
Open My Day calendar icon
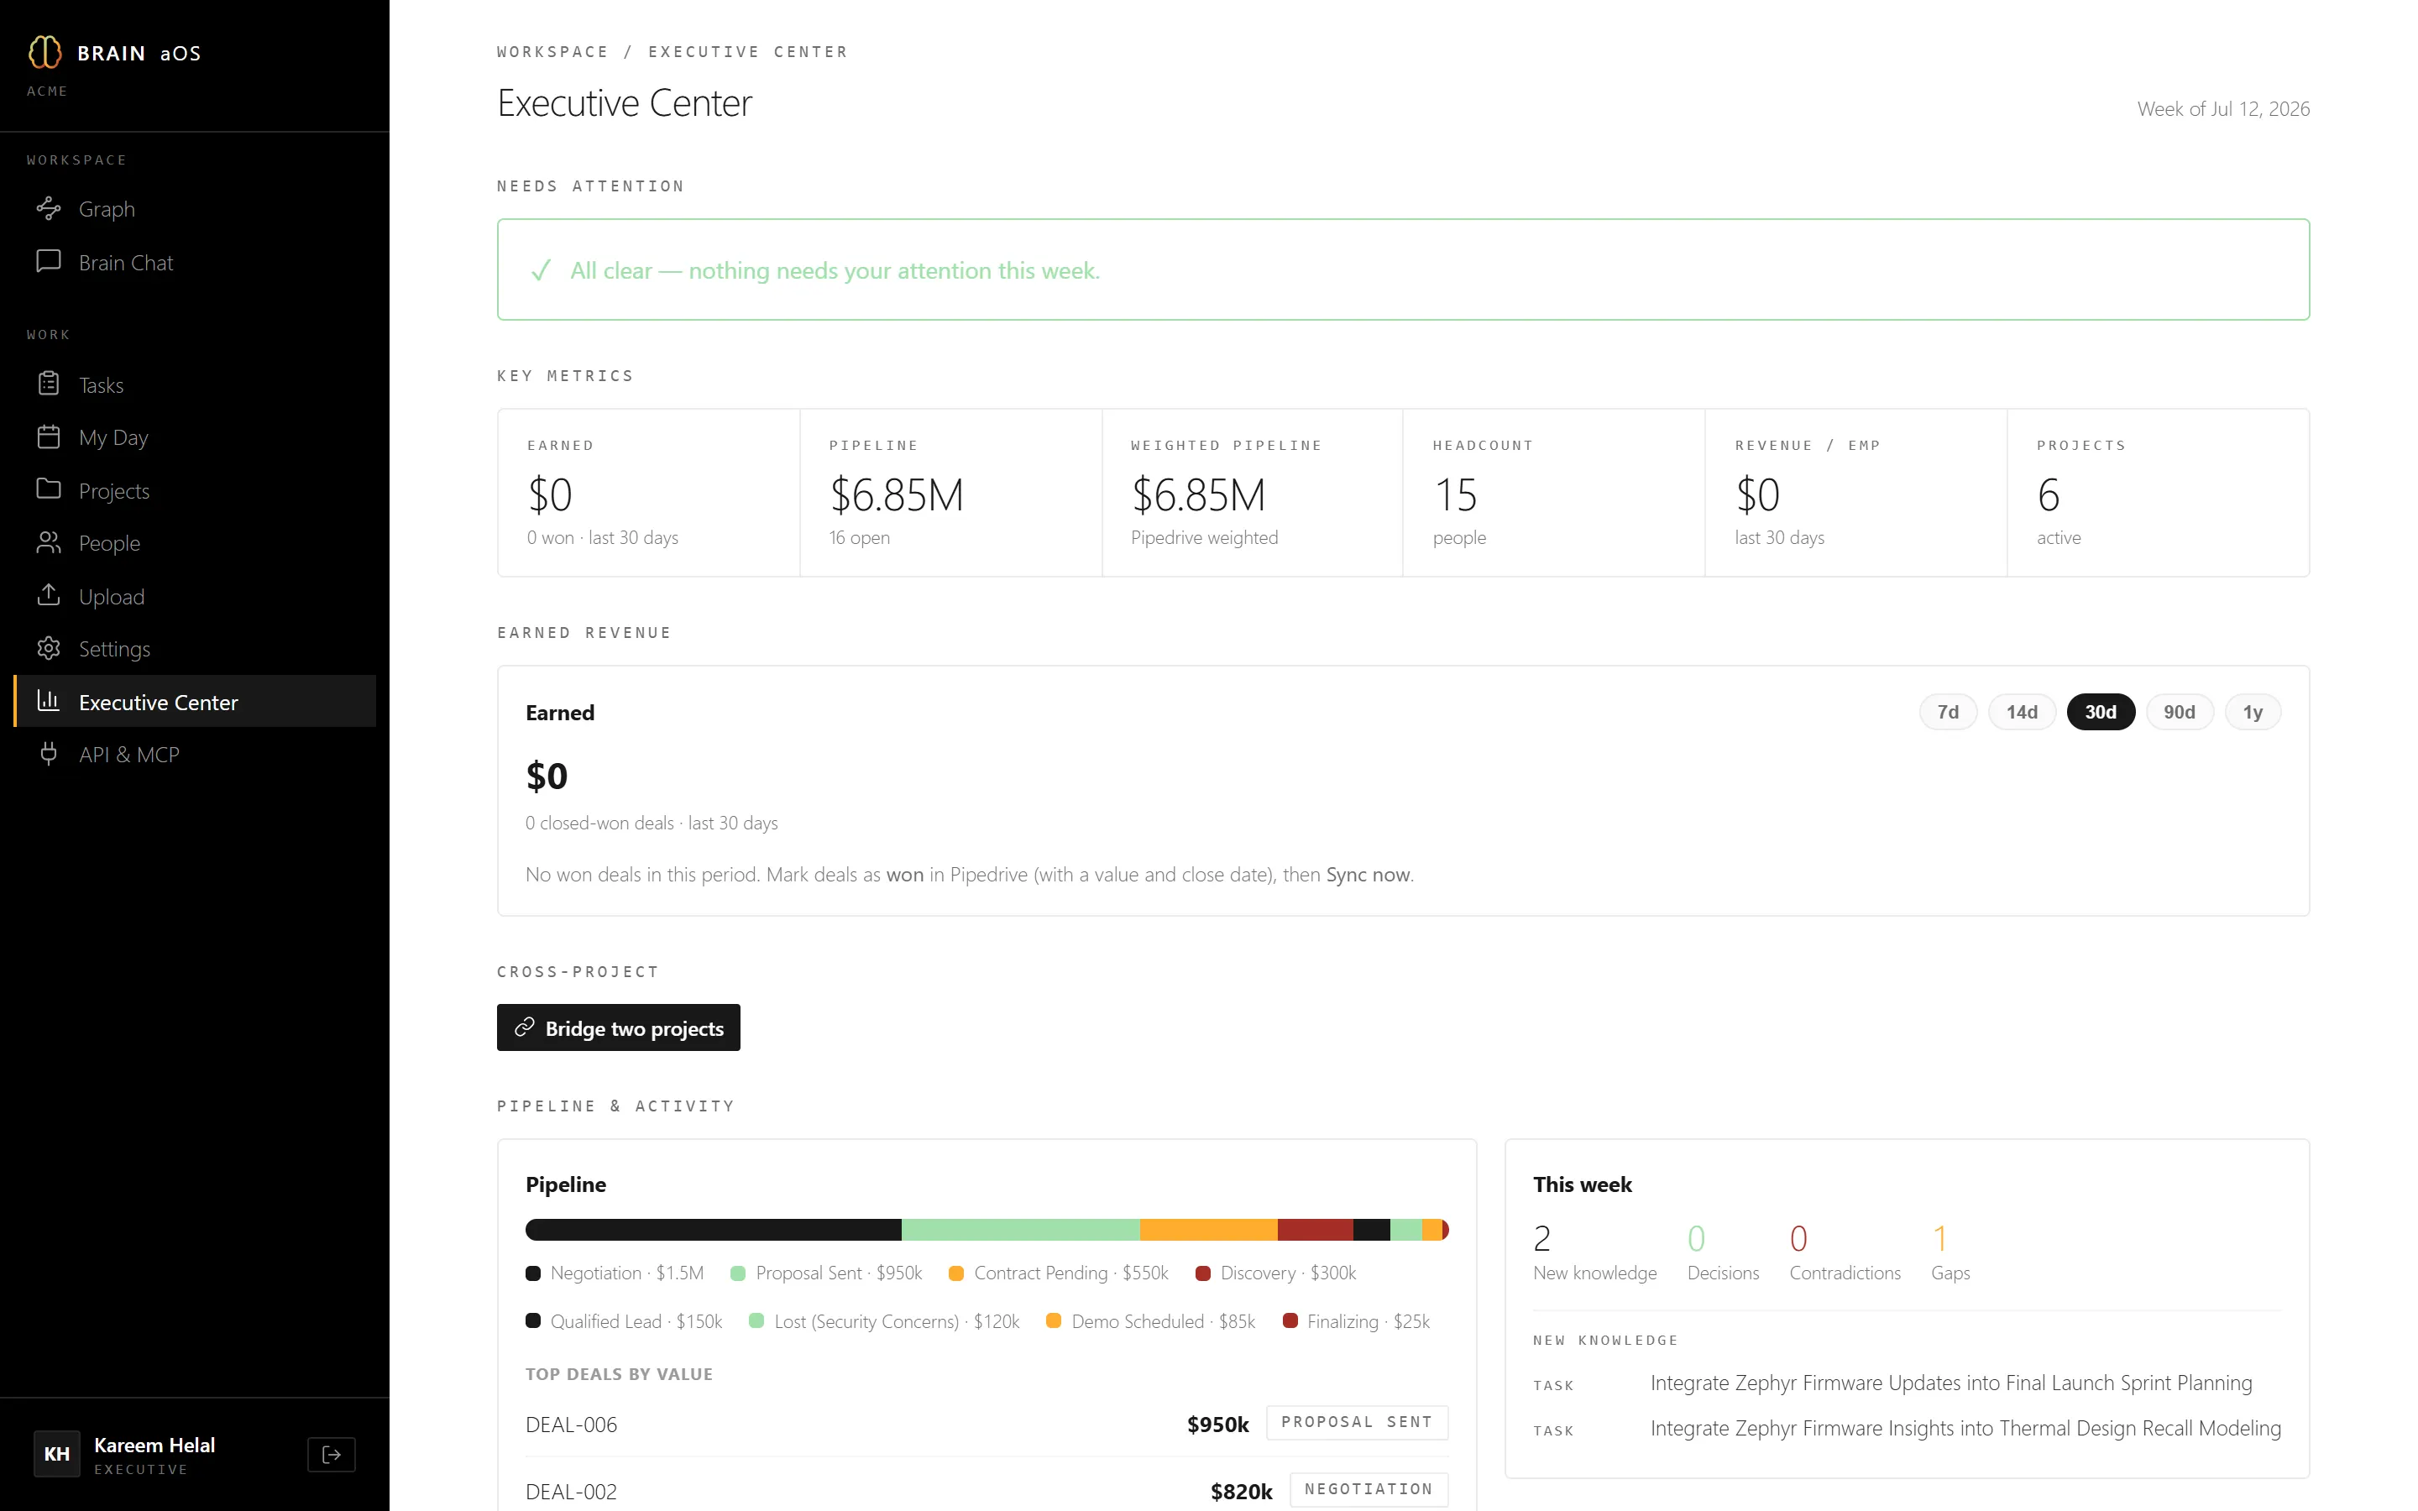coord(48,437)
